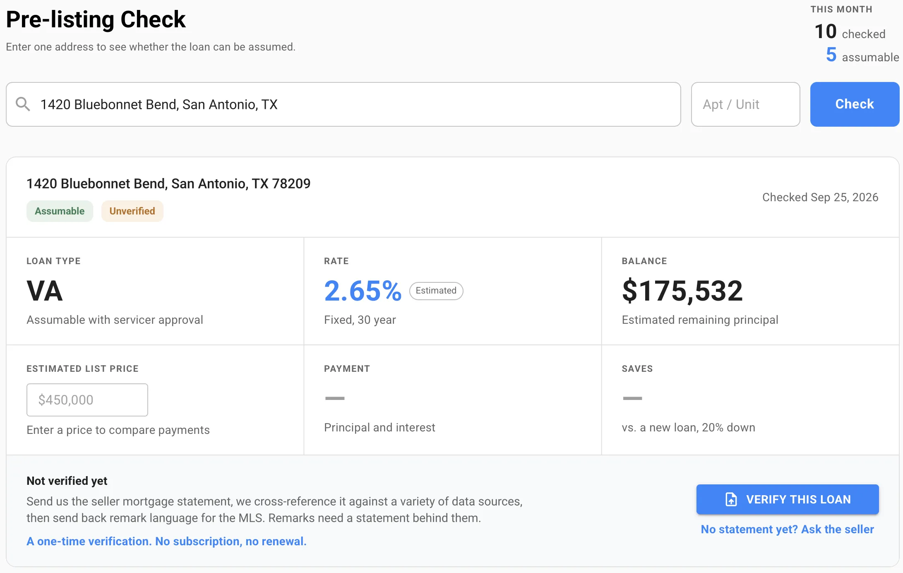The image size is (903, 573).
Task: Click the Not verified yet heading
Action: pos(67,481)
